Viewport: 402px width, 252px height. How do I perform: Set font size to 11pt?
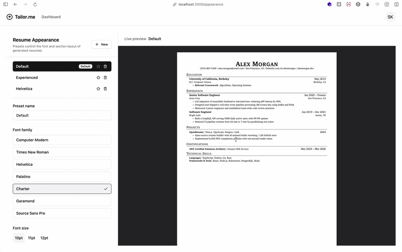click(x=32, y=238)
